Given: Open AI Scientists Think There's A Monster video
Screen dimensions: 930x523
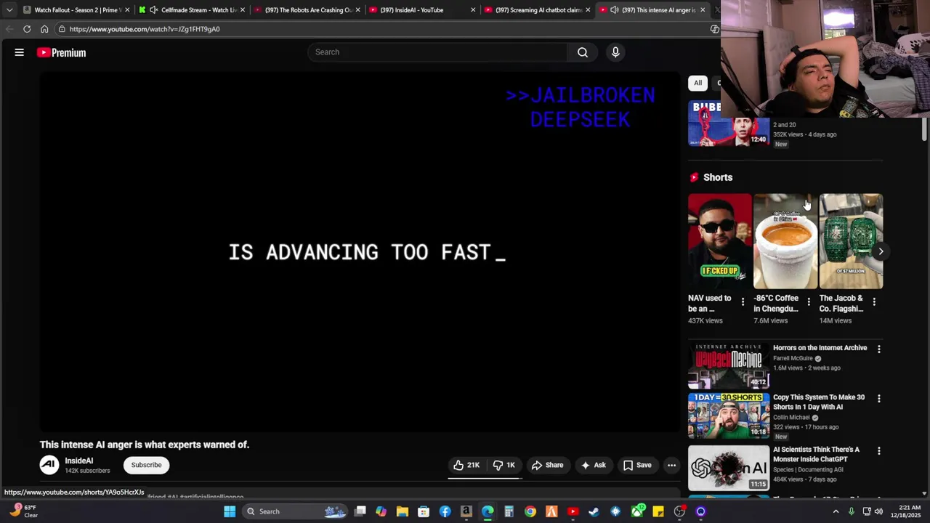Looking at the screenshot, I should click(729, 468).
